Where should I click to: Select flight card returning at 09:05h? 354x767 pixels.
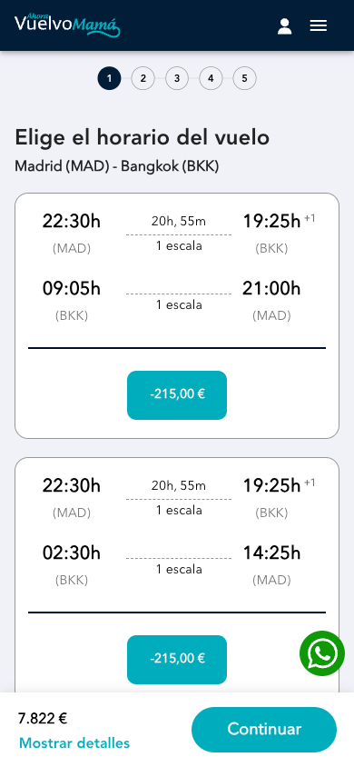177,315
